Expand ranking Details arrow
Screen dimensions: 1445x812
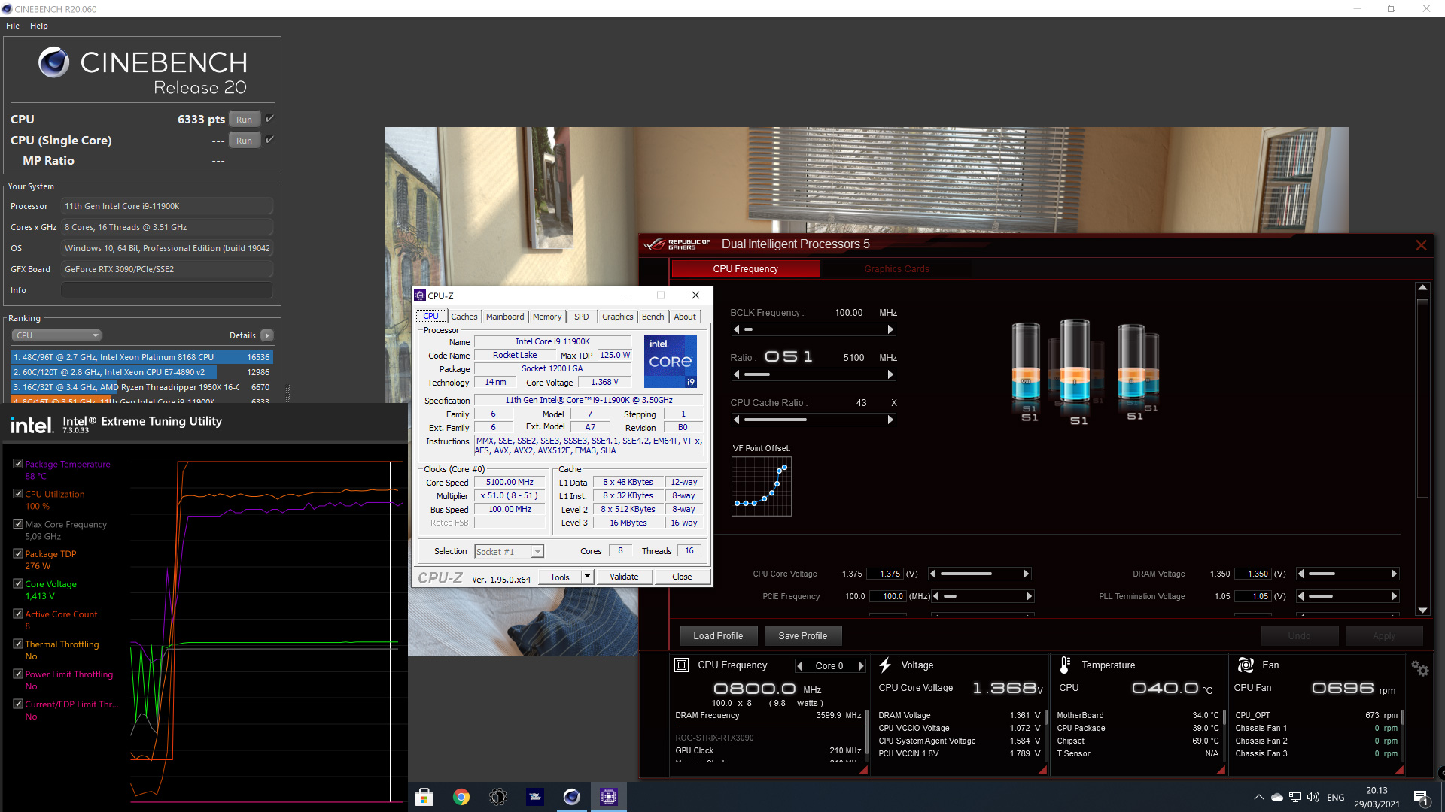tap(267, 335)
